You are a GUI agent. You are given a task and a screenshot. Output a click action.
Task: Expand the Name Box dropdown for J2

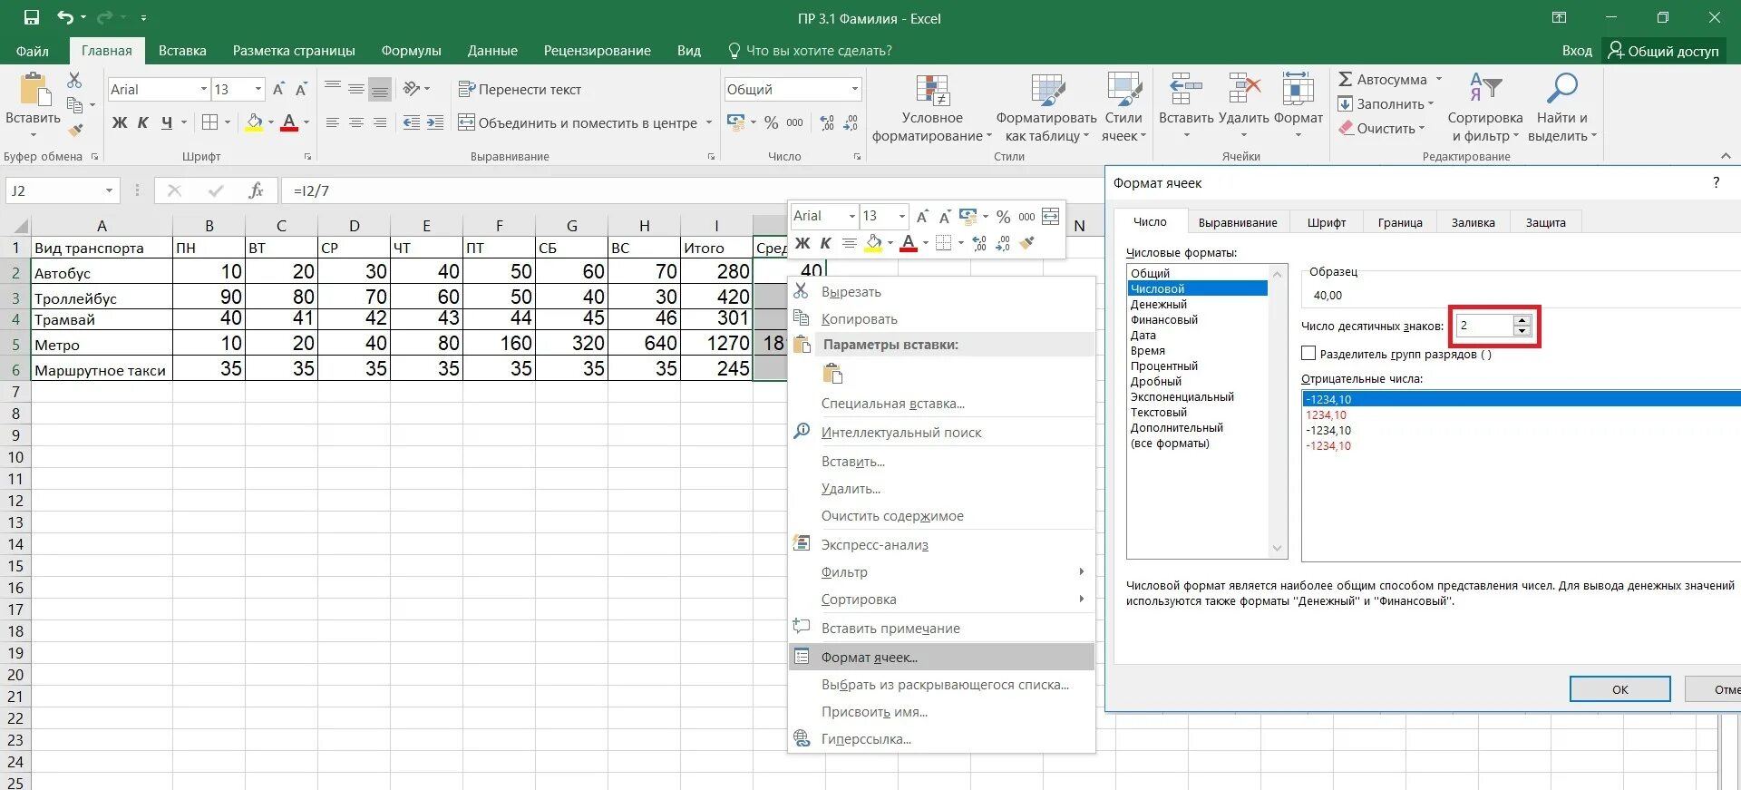(109, 190)
